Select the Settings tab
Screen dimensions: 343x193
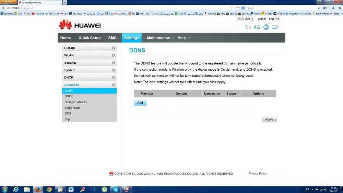pos(132,38)
